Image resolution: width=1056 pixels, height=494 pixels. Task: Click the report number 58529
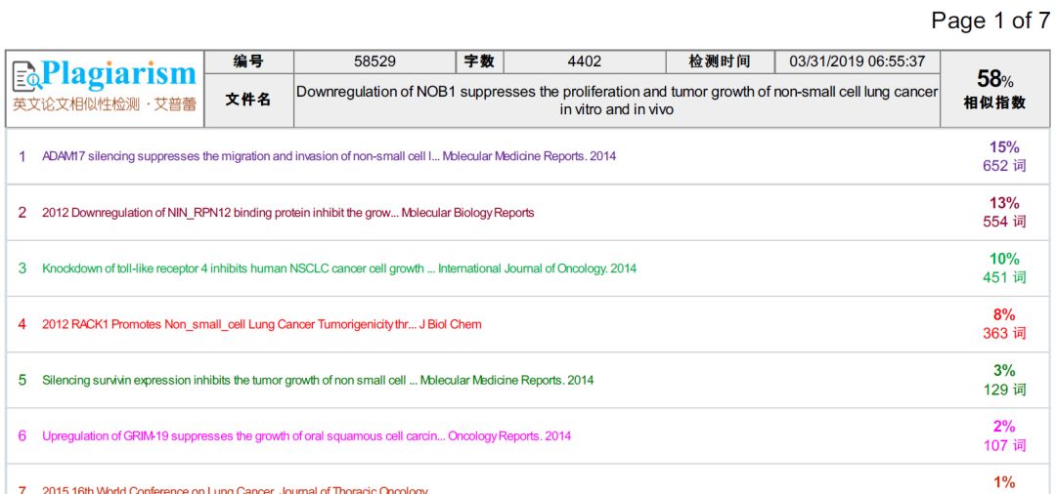coord(374,62)
